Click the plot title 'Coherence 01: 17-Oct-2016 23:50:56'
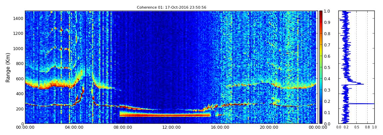The image size is (383, 135). [x=171, y=8]
